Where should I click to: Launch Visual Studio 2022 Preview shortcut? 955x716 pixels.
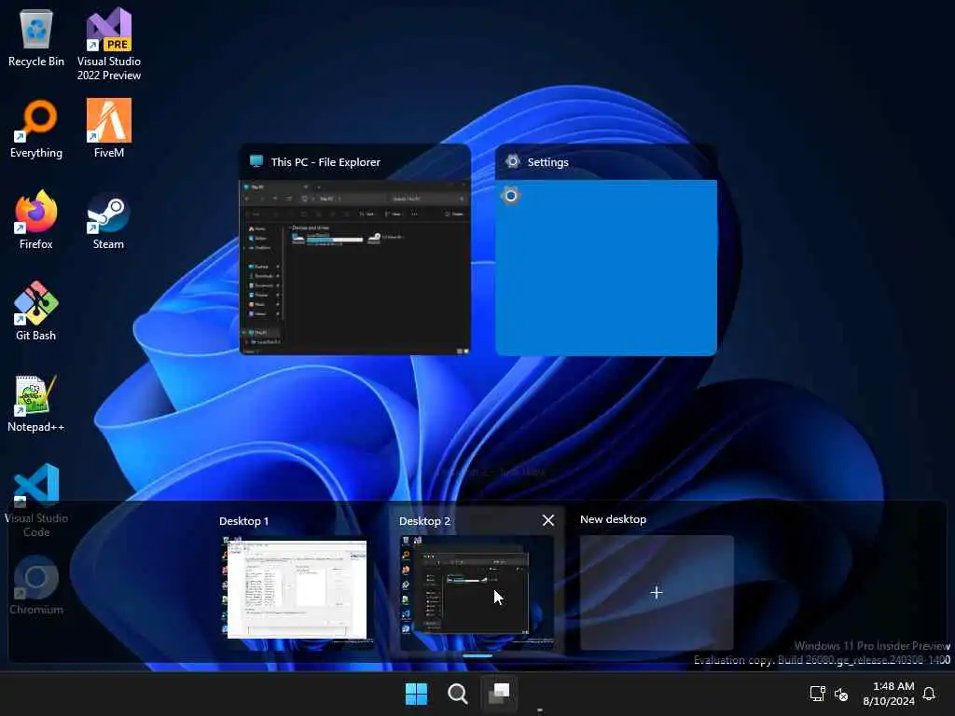pyautogui.click(x=108, y=44)
